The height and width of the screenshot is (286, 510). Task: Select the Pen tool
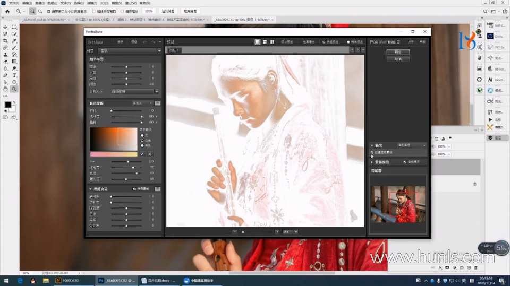(5, 75)
